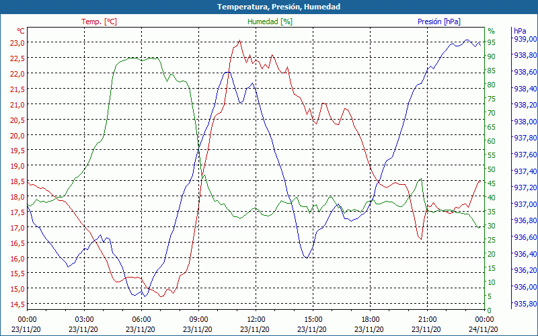Click the '22,0' temperature axis value
Viewport: 538px width, 336px height.
pos(17,74)
